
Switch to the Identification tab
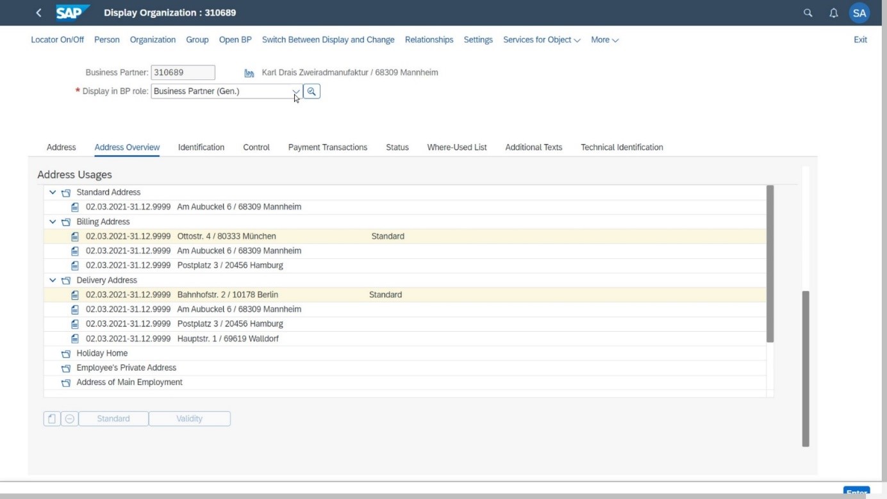(201, 147)
